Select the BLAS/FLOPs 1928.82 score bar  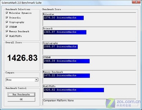(x=74, y=90)
